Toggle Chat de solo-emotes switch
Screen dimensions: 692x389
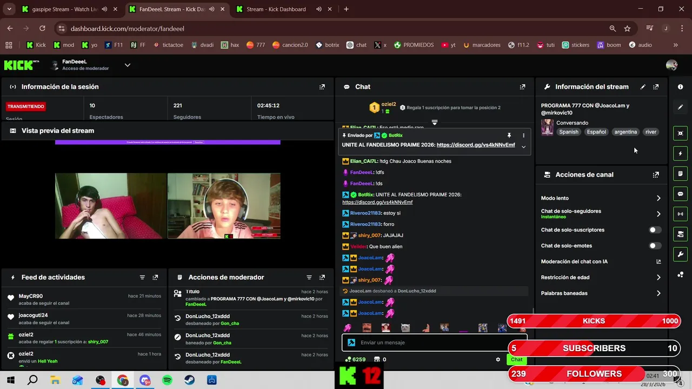tap(655, 246)
